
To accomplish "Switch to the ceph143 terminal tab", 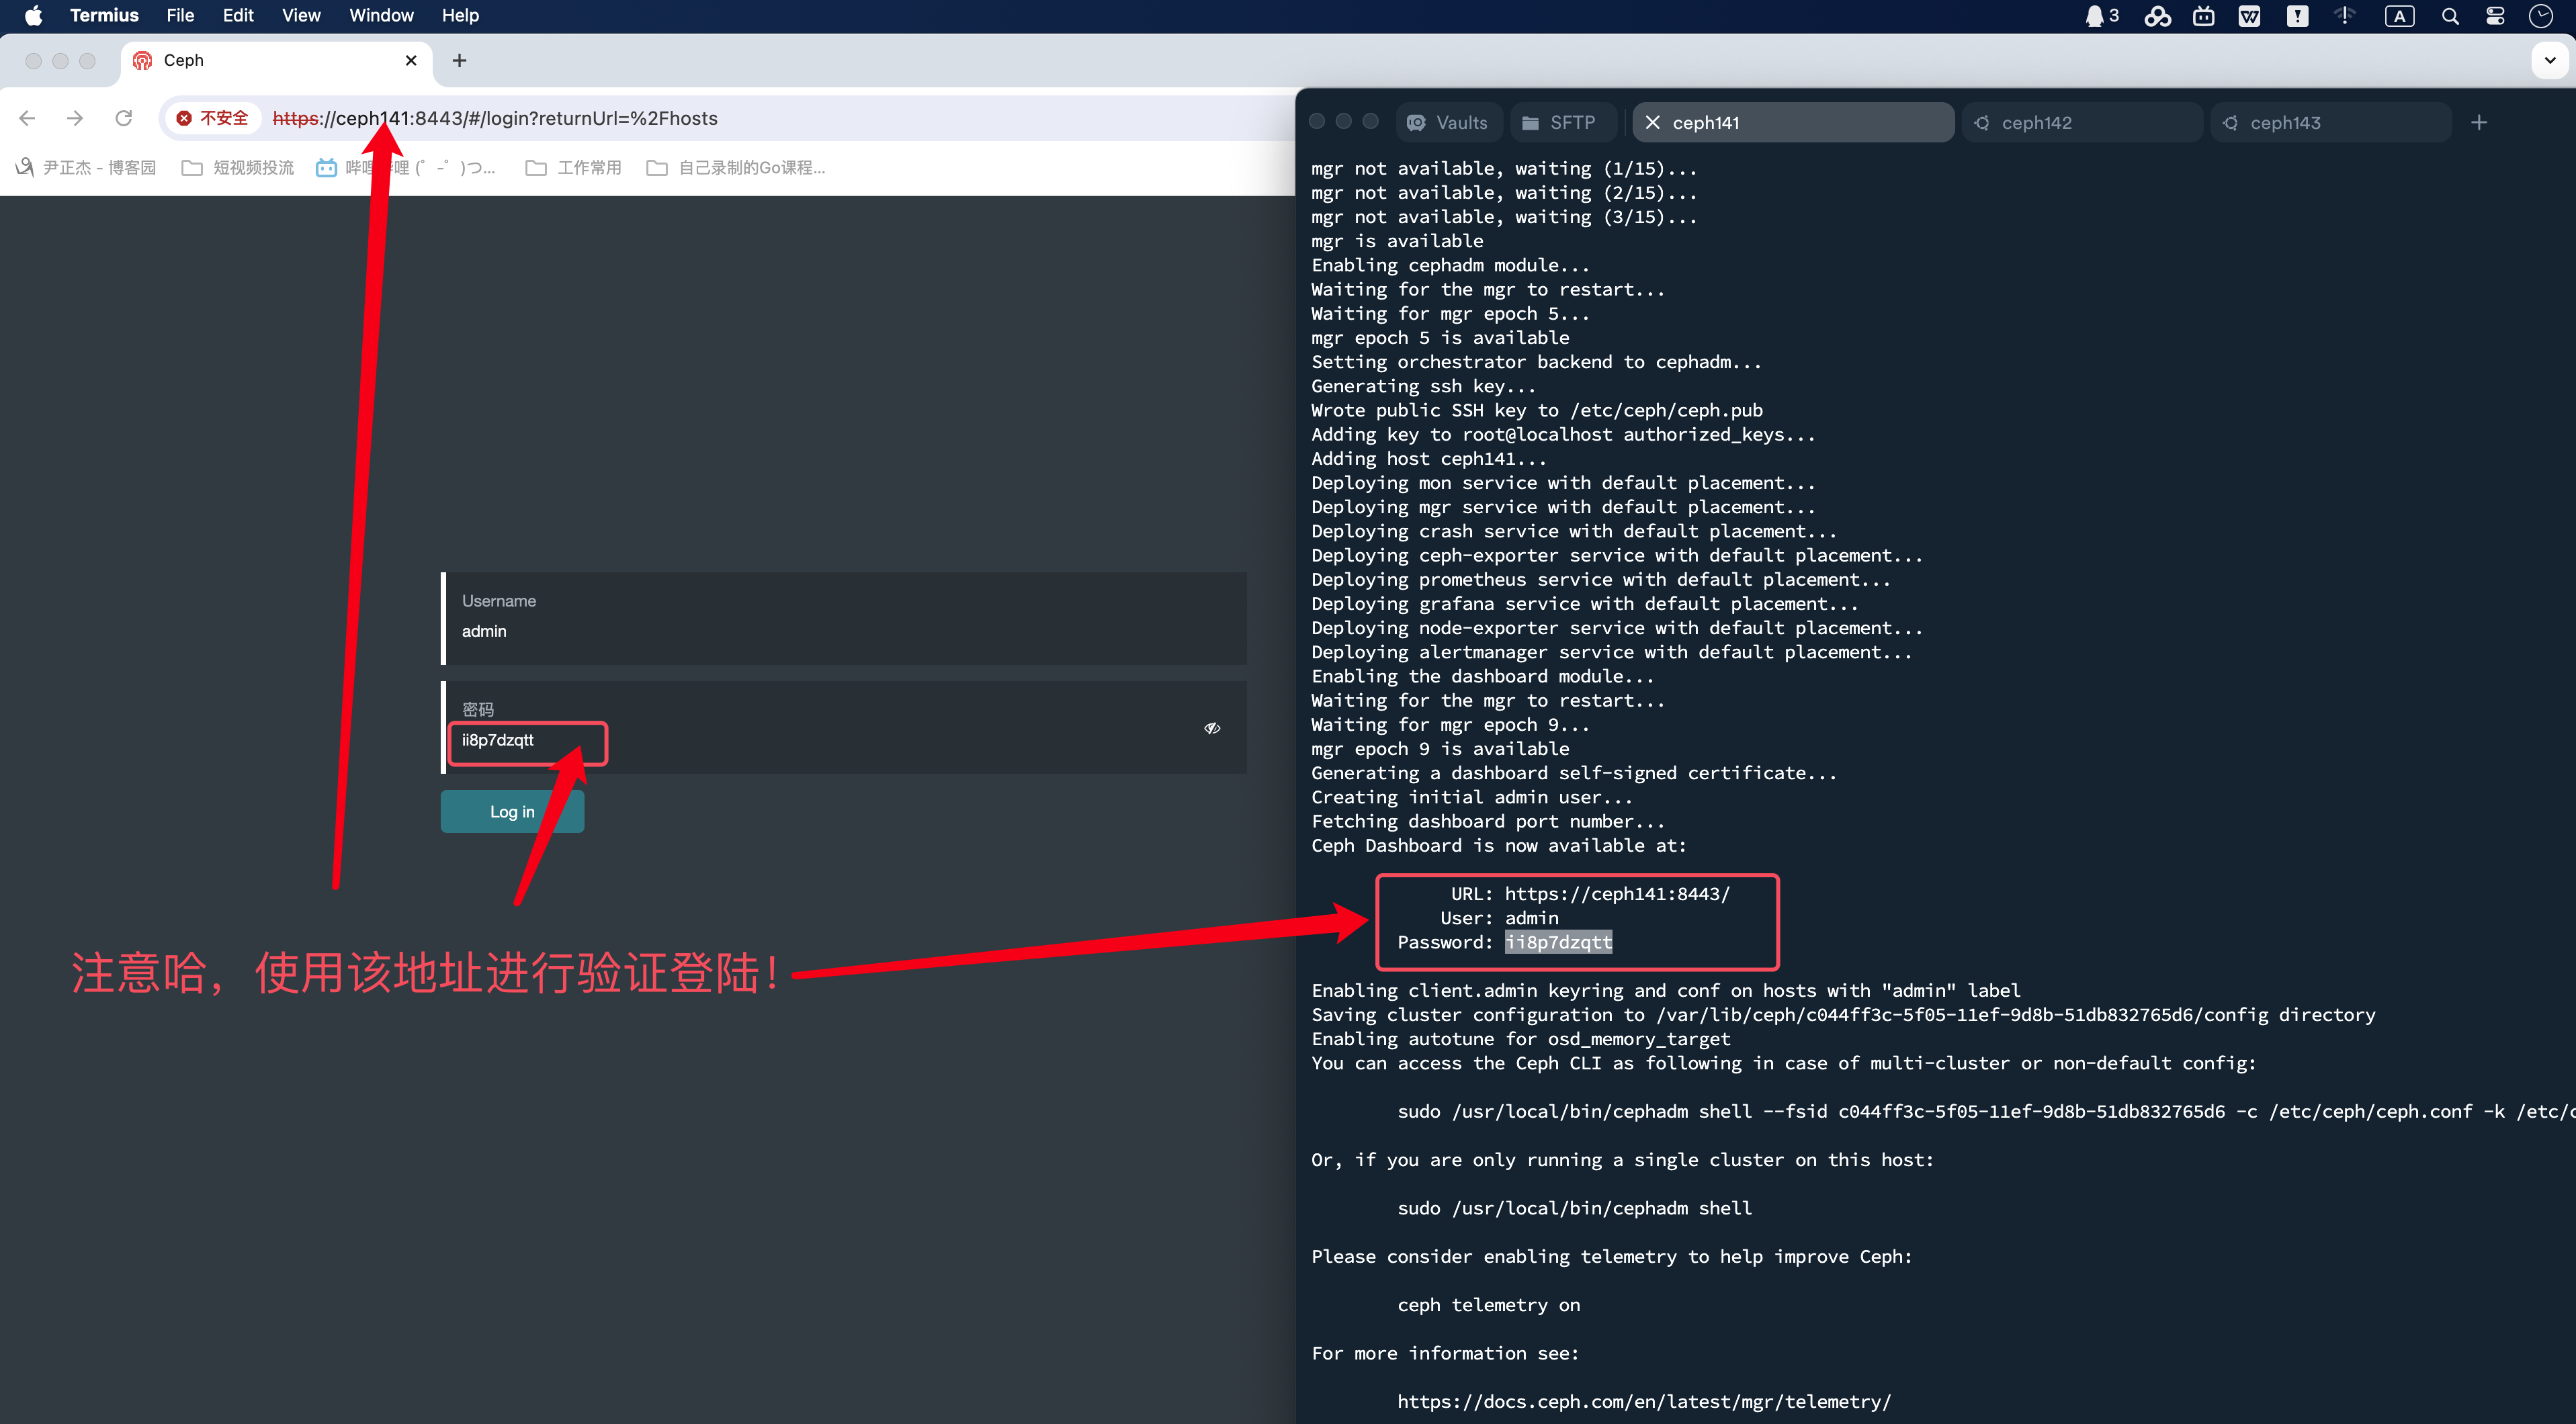I will click(2285, 122).
